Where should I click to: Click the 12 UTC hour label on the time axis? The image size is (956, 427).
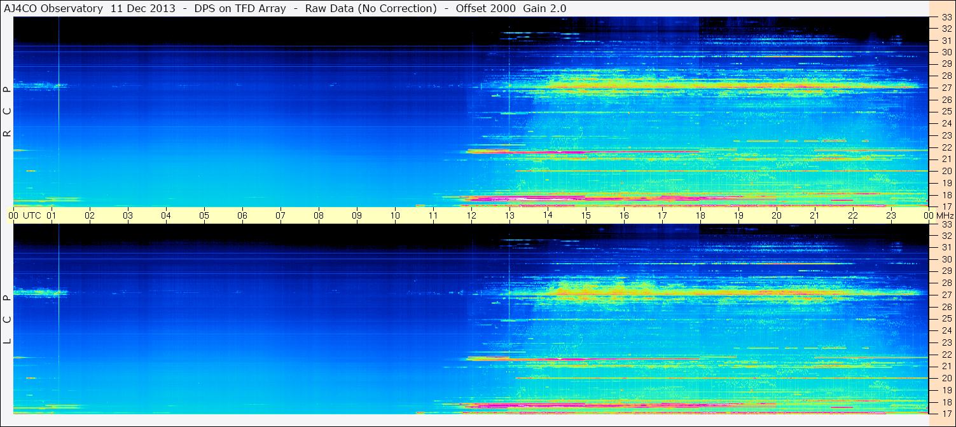tap(471, 215)
